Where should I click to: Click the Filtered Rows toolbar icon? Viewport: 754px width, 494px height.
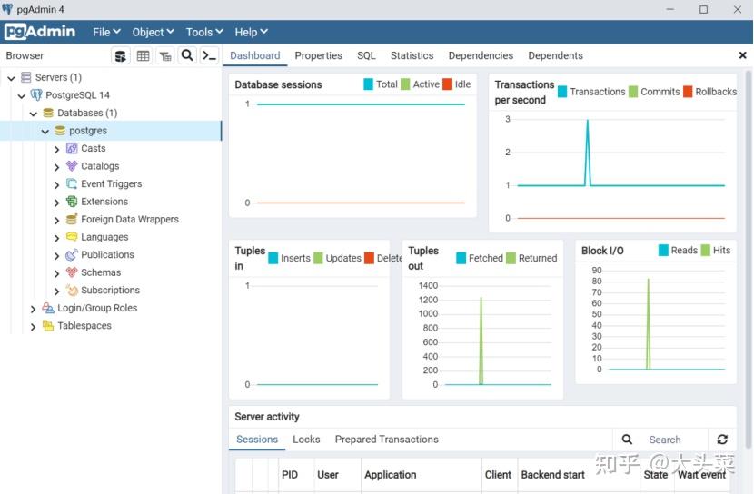click(x=164, y=56)
